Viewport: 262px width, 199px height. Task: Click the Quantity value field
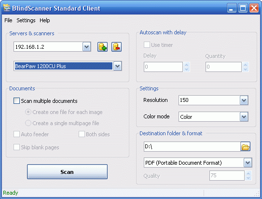click(223, 67)
